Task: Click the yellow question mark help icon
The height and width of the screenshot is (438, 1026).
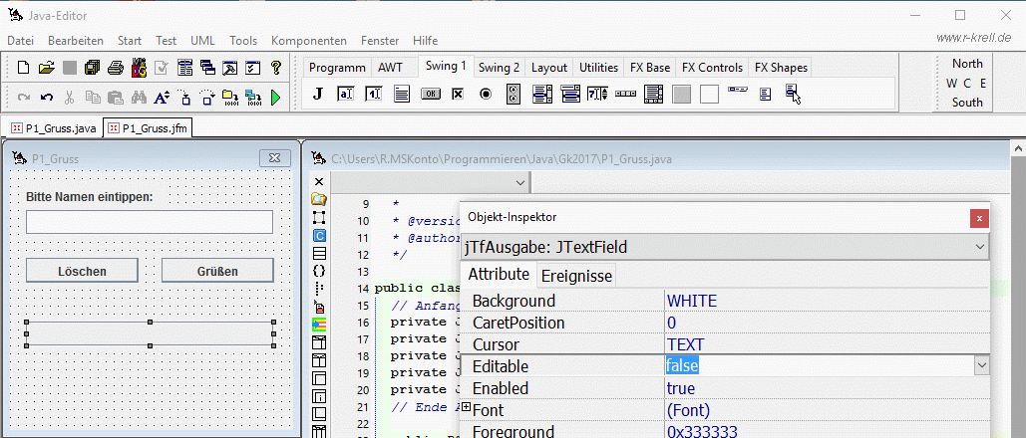Action: point(276,68)
